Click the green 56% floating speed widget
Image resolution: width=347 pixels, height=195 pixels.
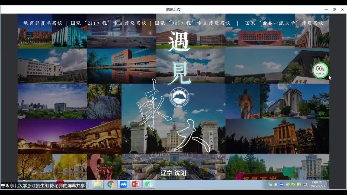(320, 70)
